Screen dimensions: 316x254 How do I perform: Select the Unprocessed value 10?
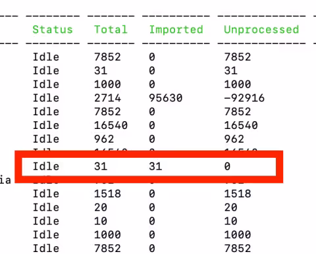[x=230, y=221]
